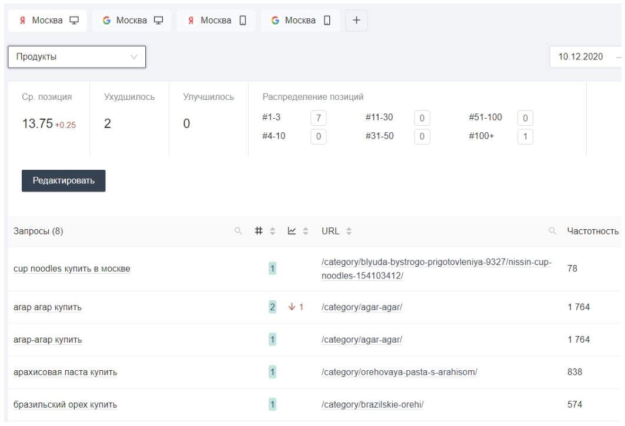The image size is (625, 426).
Task: Add a new search engine tab with plus
Action: [356, 21]
